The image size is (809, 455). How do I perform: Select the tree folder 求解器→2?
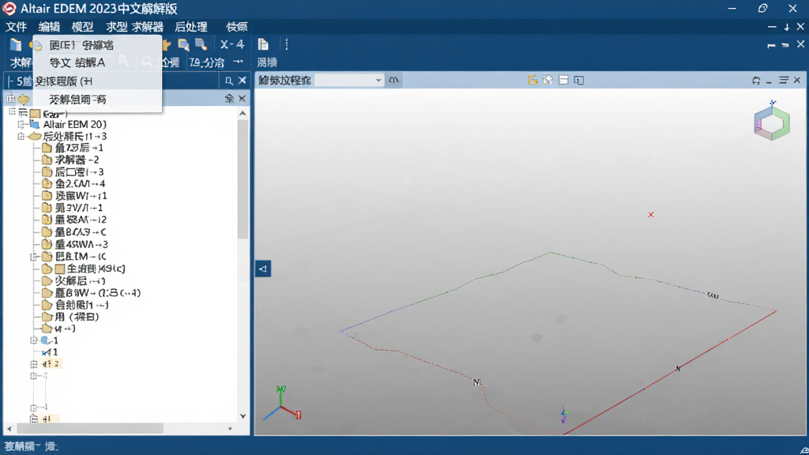[77, 160]
